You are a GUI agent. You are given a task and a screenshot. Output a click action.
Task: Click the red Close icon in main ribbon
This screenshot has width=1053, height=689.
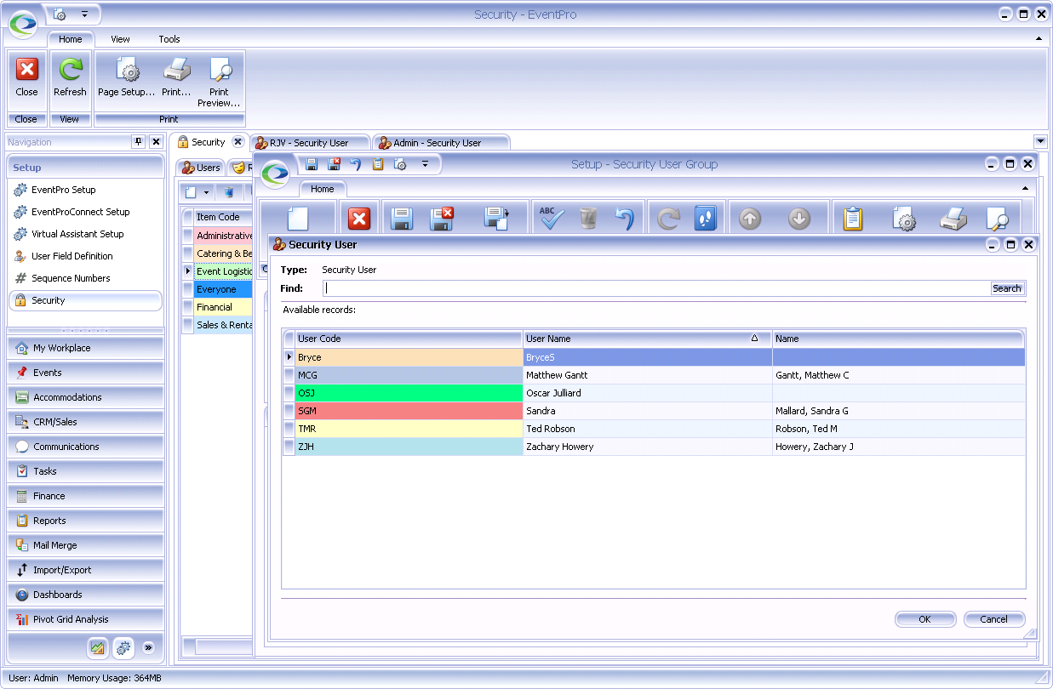point(27,69)
